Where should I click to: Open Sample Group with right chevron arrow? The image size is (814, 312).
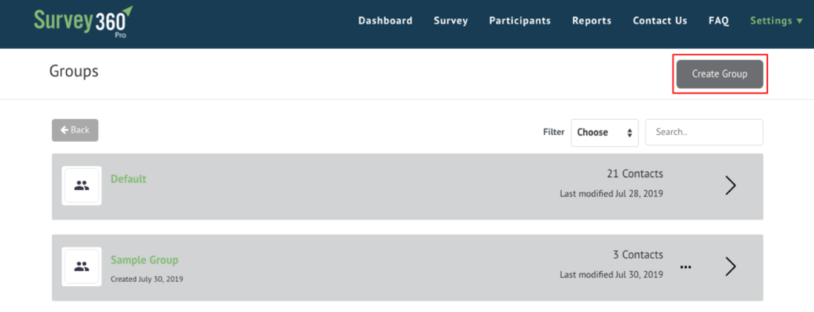pyautogui.click(x=730, y=267)
